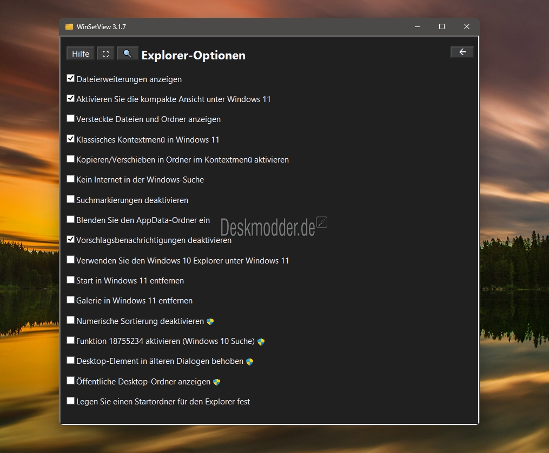Enable Versteckte Dateien und Ordner anzeigen
The height and width of the screenshot is (453, 549).
point(71,118)
